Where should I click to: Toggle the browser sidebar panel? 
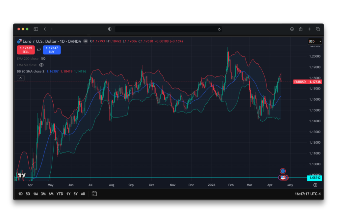coord(36,29)
